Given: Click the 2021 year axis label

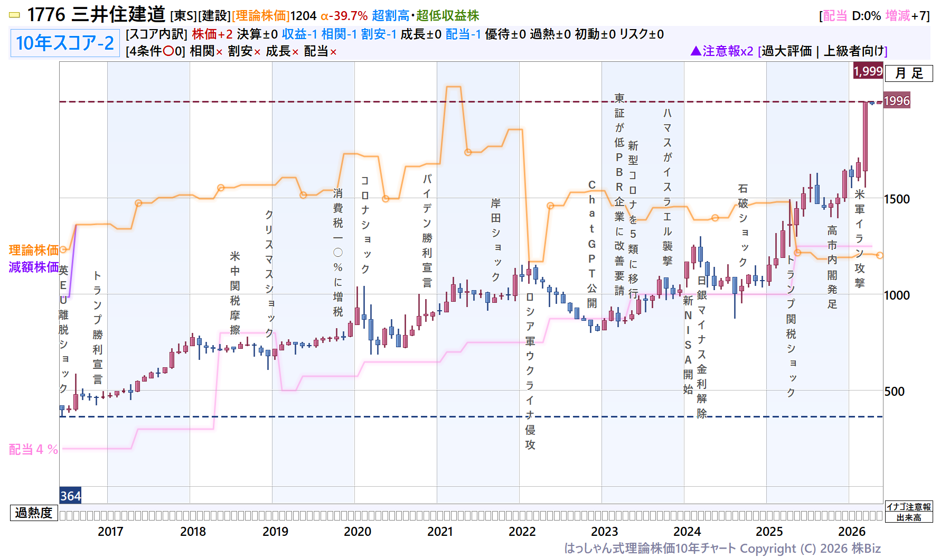Looking at the screenshot, I should [x=440, y=532].
